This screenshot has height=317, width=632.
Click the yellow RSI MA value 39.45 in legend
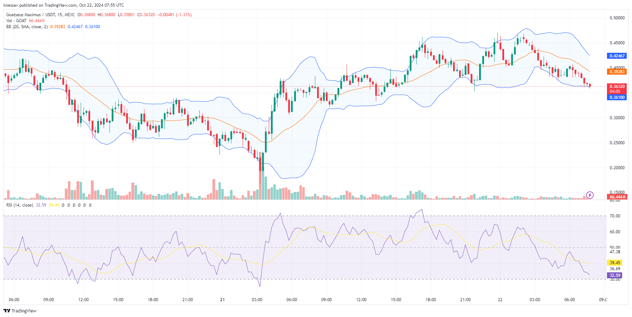[x=54, y=205]
